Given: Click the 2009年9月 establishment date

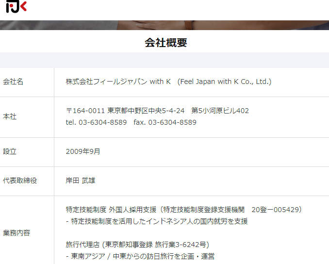Looking at the screenshot, I should (83, 152).
